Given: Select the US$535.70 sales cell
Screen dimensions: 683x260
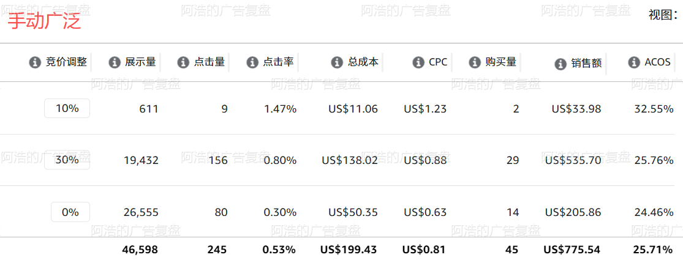Looking at the screenshot, I should (x=573, y=160).
